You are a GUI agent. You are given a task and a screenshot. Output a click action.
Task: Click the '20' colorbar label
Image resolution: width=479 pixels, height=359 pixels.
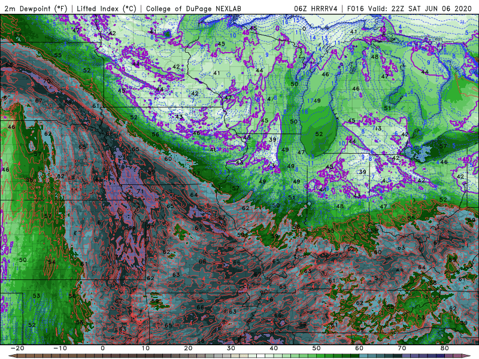tap(188, 348)
